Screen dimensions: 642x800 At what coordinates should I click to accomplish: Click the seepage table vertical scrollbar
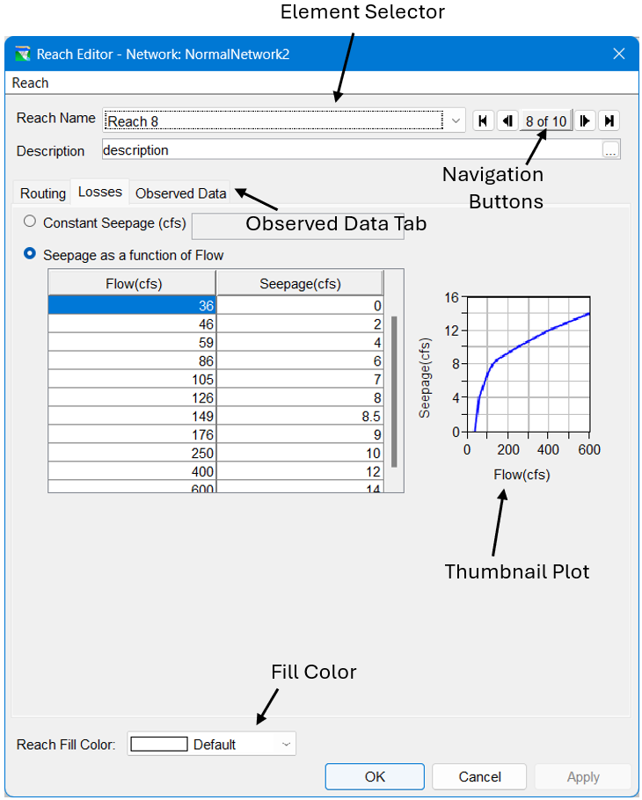point(394,391)
